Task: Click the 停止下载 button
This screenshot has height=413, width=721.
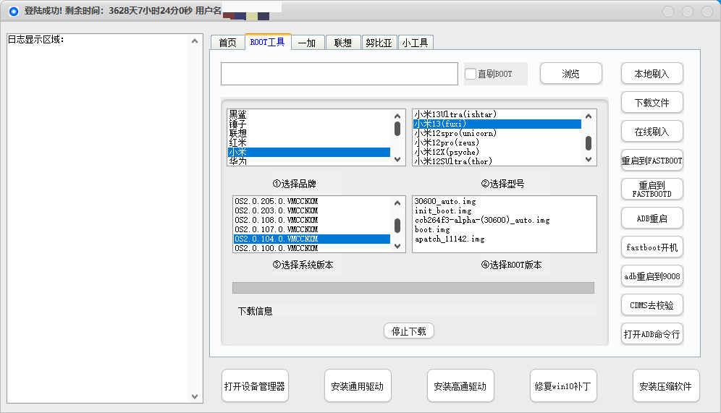Action: (408, 331)
